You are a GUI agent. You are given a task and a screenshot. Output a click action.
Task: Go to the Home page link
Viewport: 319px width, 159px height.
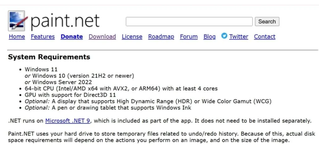17,37
